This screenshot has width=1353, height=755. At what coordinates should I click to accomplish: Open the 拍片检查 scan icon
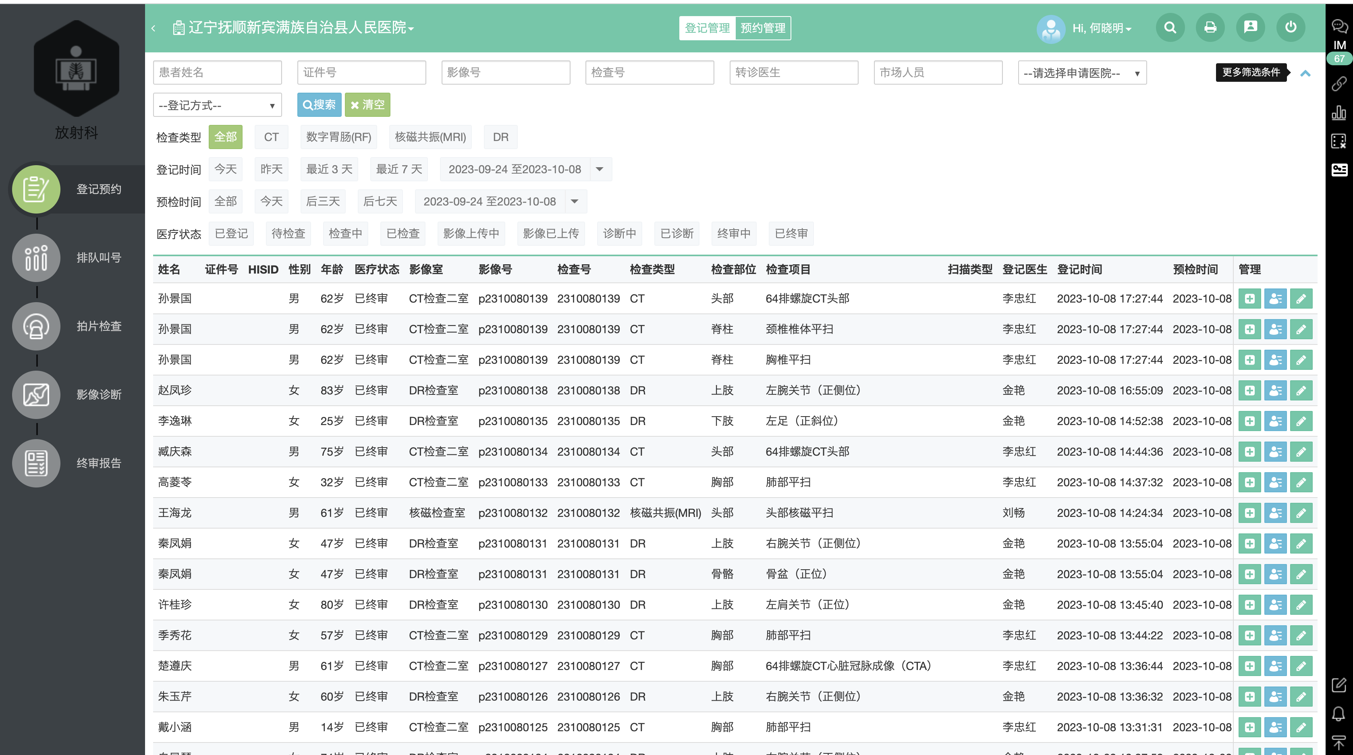click(36, 326)
